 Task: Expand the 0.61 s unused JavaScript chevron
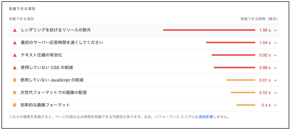[275, 80]
